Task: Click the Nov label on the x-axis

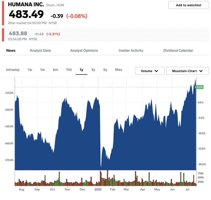Action: click(x=68, y=189)
